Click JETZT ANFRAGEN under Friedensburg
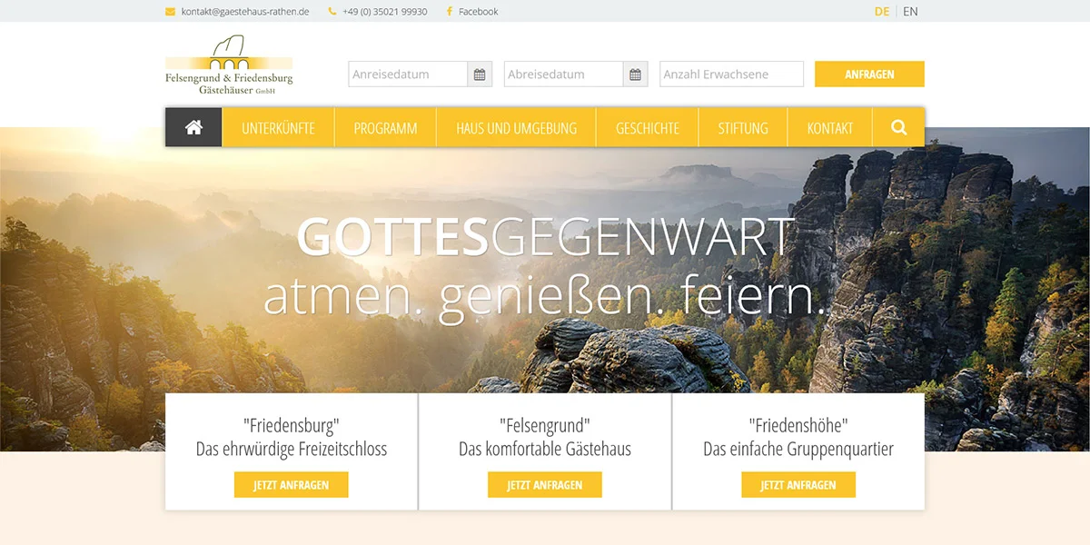This screenshot has height=545, width=1090. coord(291,484)
